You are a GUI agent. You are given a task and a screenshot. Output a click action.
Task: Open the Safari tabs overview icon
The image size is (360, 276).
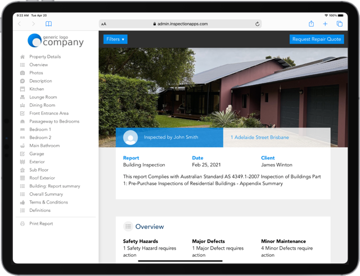[339, 24]
